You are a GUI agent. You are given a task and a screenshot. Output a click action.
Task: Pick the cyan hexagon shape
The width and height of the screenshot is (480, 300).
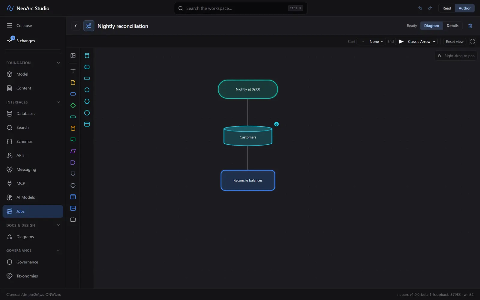(87, 101)
